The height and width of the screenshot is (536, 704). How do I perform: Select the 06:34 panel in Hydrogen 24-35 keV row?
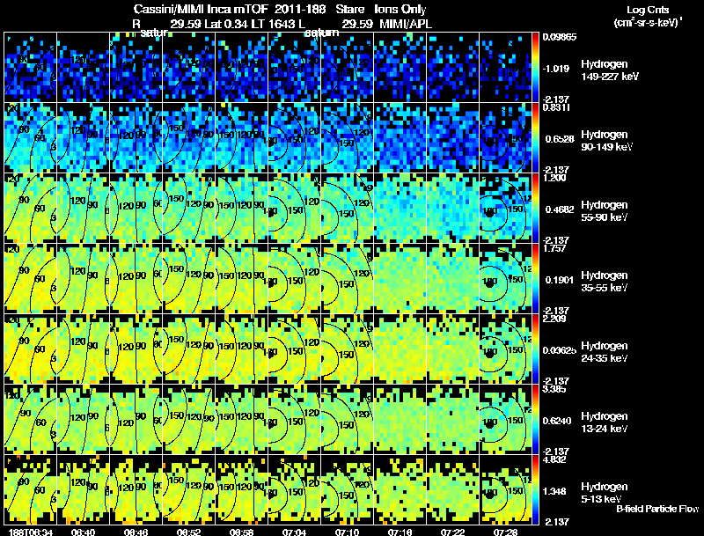[30, 349]
